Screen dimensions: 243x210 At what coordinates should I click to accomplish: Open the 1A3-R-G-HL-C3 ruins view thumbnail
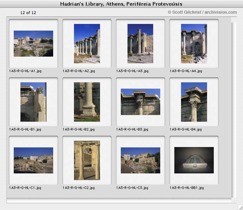141,160
